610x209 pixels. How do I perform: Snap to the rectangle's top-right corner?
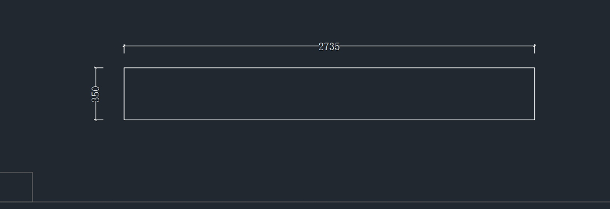(535, 67)
